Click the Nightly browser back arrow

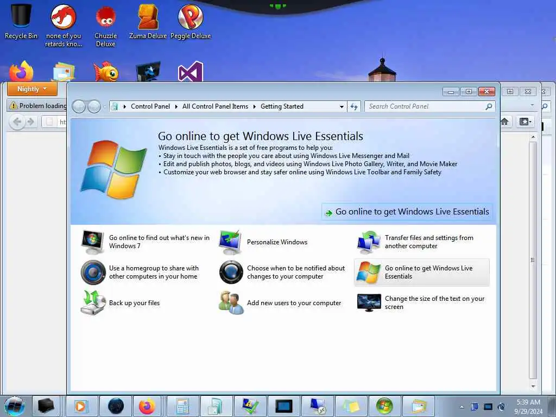tap(17, 122)
